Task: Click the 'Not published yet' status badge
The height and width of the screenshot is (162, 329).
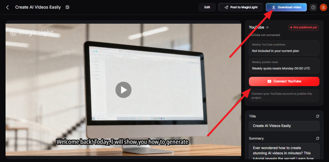Action: tap(304, 28)
